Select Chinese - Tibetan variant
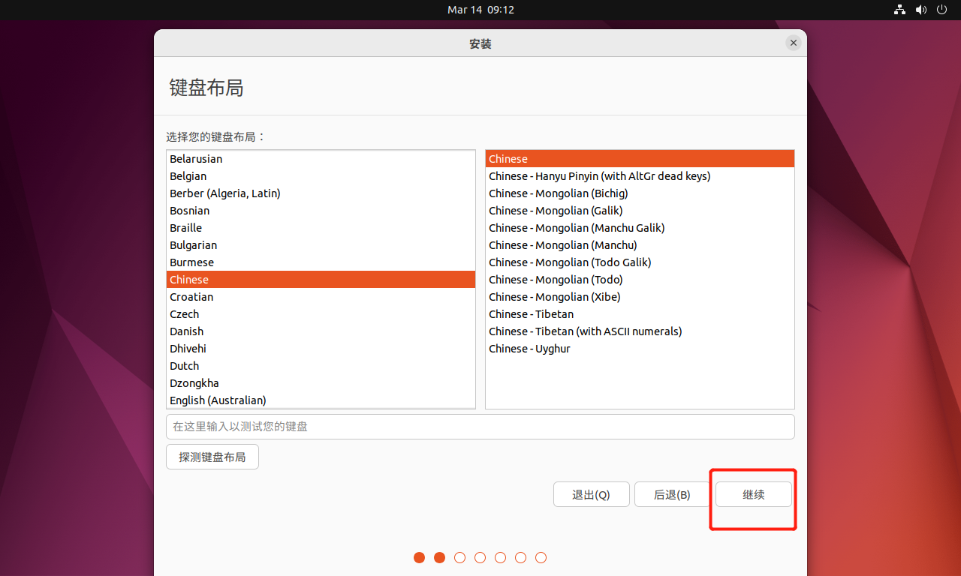 pos(640,314)
